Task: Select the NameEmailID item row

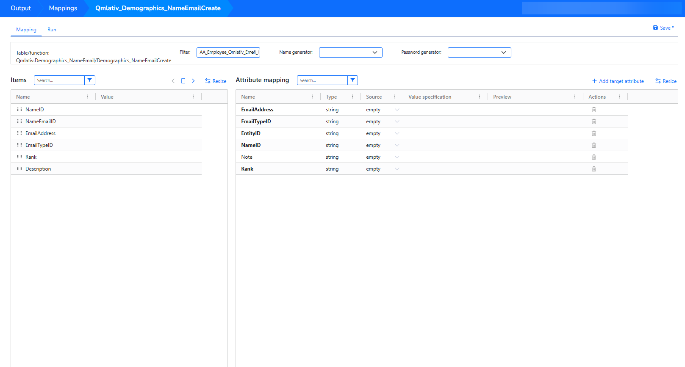Action: (106, 121)
